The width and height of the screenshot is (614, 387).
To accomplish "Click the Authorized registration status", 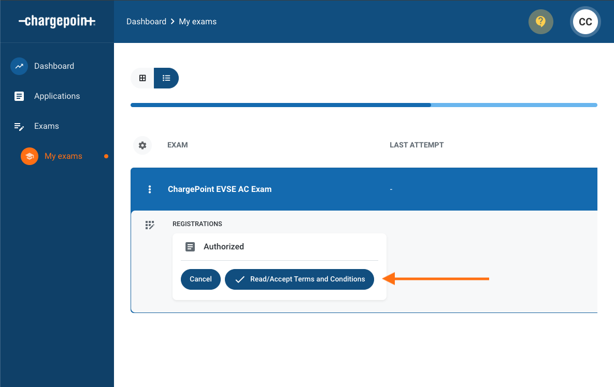I will [x=224, y=247].
